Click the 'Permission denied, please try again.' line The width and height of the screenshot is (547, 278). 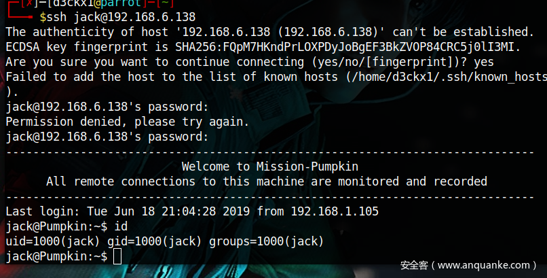(127, 122)
